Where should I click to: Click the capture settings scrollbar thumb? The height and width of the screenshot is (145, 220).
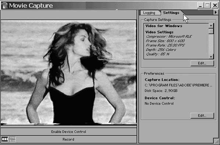[x=211, y=31]
